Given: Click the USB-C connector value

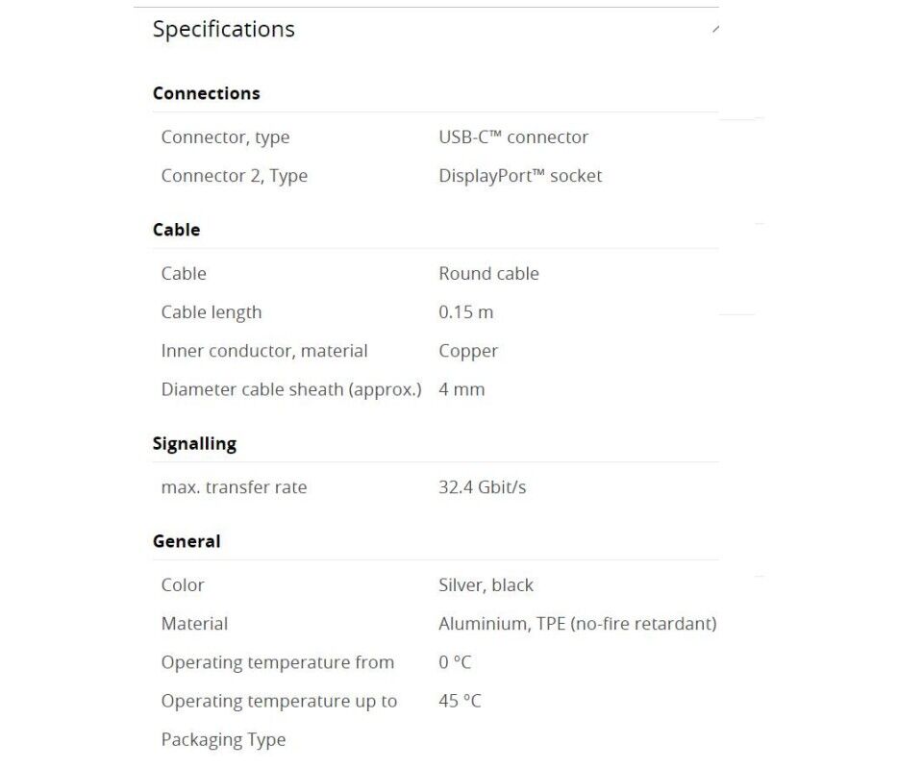Looking at the screenshot, I should coord(513,137).
